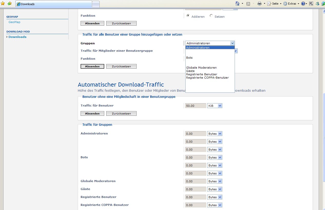Open the Extras menu

292,4
